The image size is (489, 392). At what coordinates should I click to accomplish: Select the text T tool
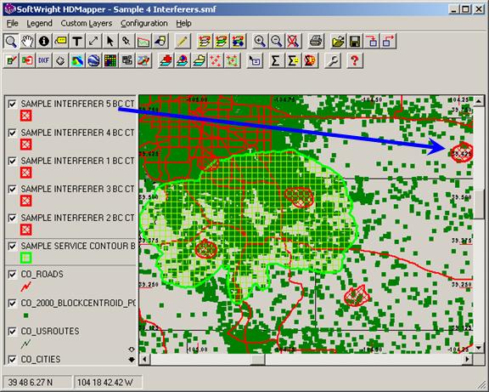[x=77, y=41]
